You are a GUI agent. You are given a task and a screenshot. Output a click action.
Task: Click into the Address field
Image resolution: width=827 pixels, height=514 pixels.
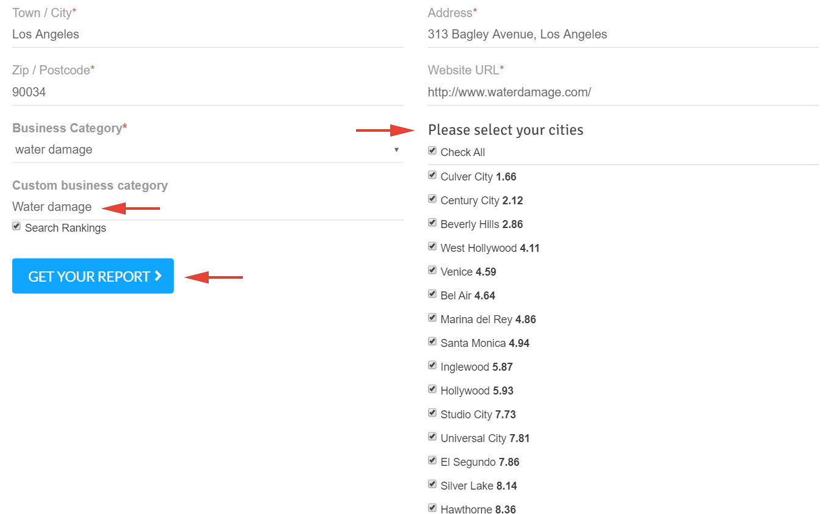[x=623, y=35]
